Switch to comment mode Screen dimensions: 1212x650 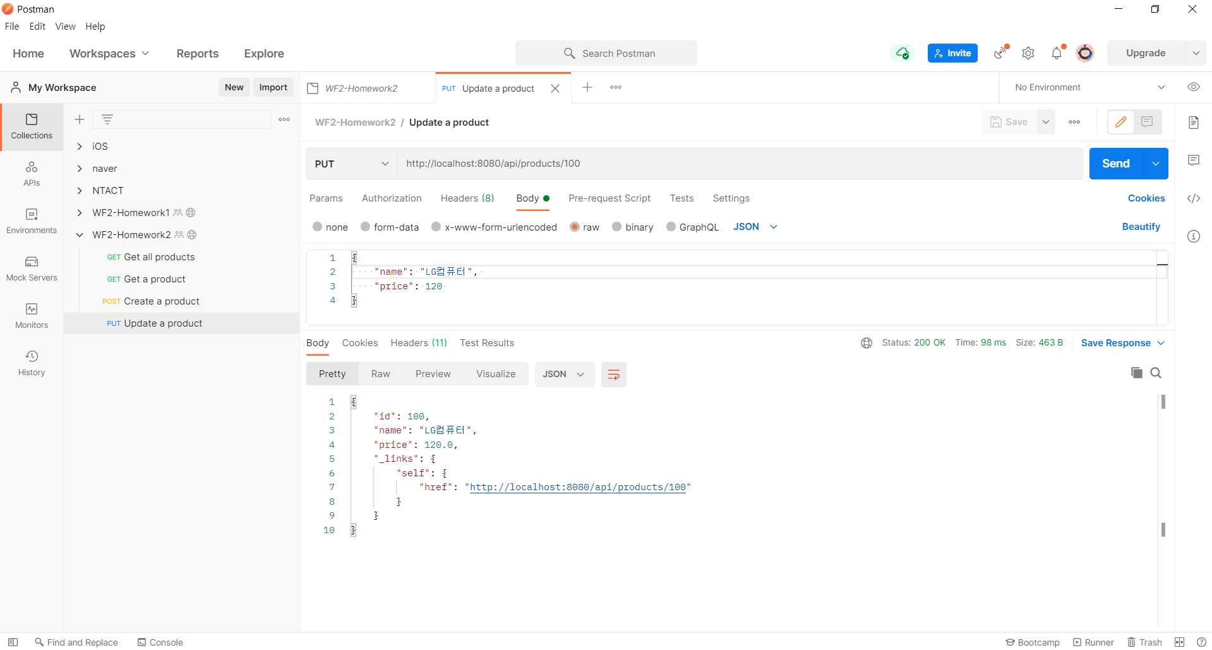(x=1147, y=122)
